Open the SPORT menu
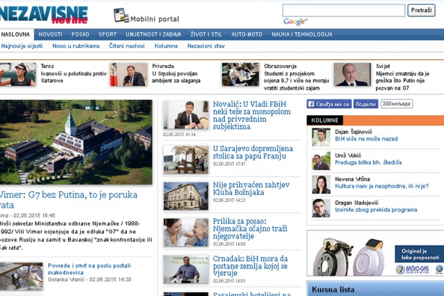Image resolution: width=444 pixels, height=296 pixels. tap(108, 34)
